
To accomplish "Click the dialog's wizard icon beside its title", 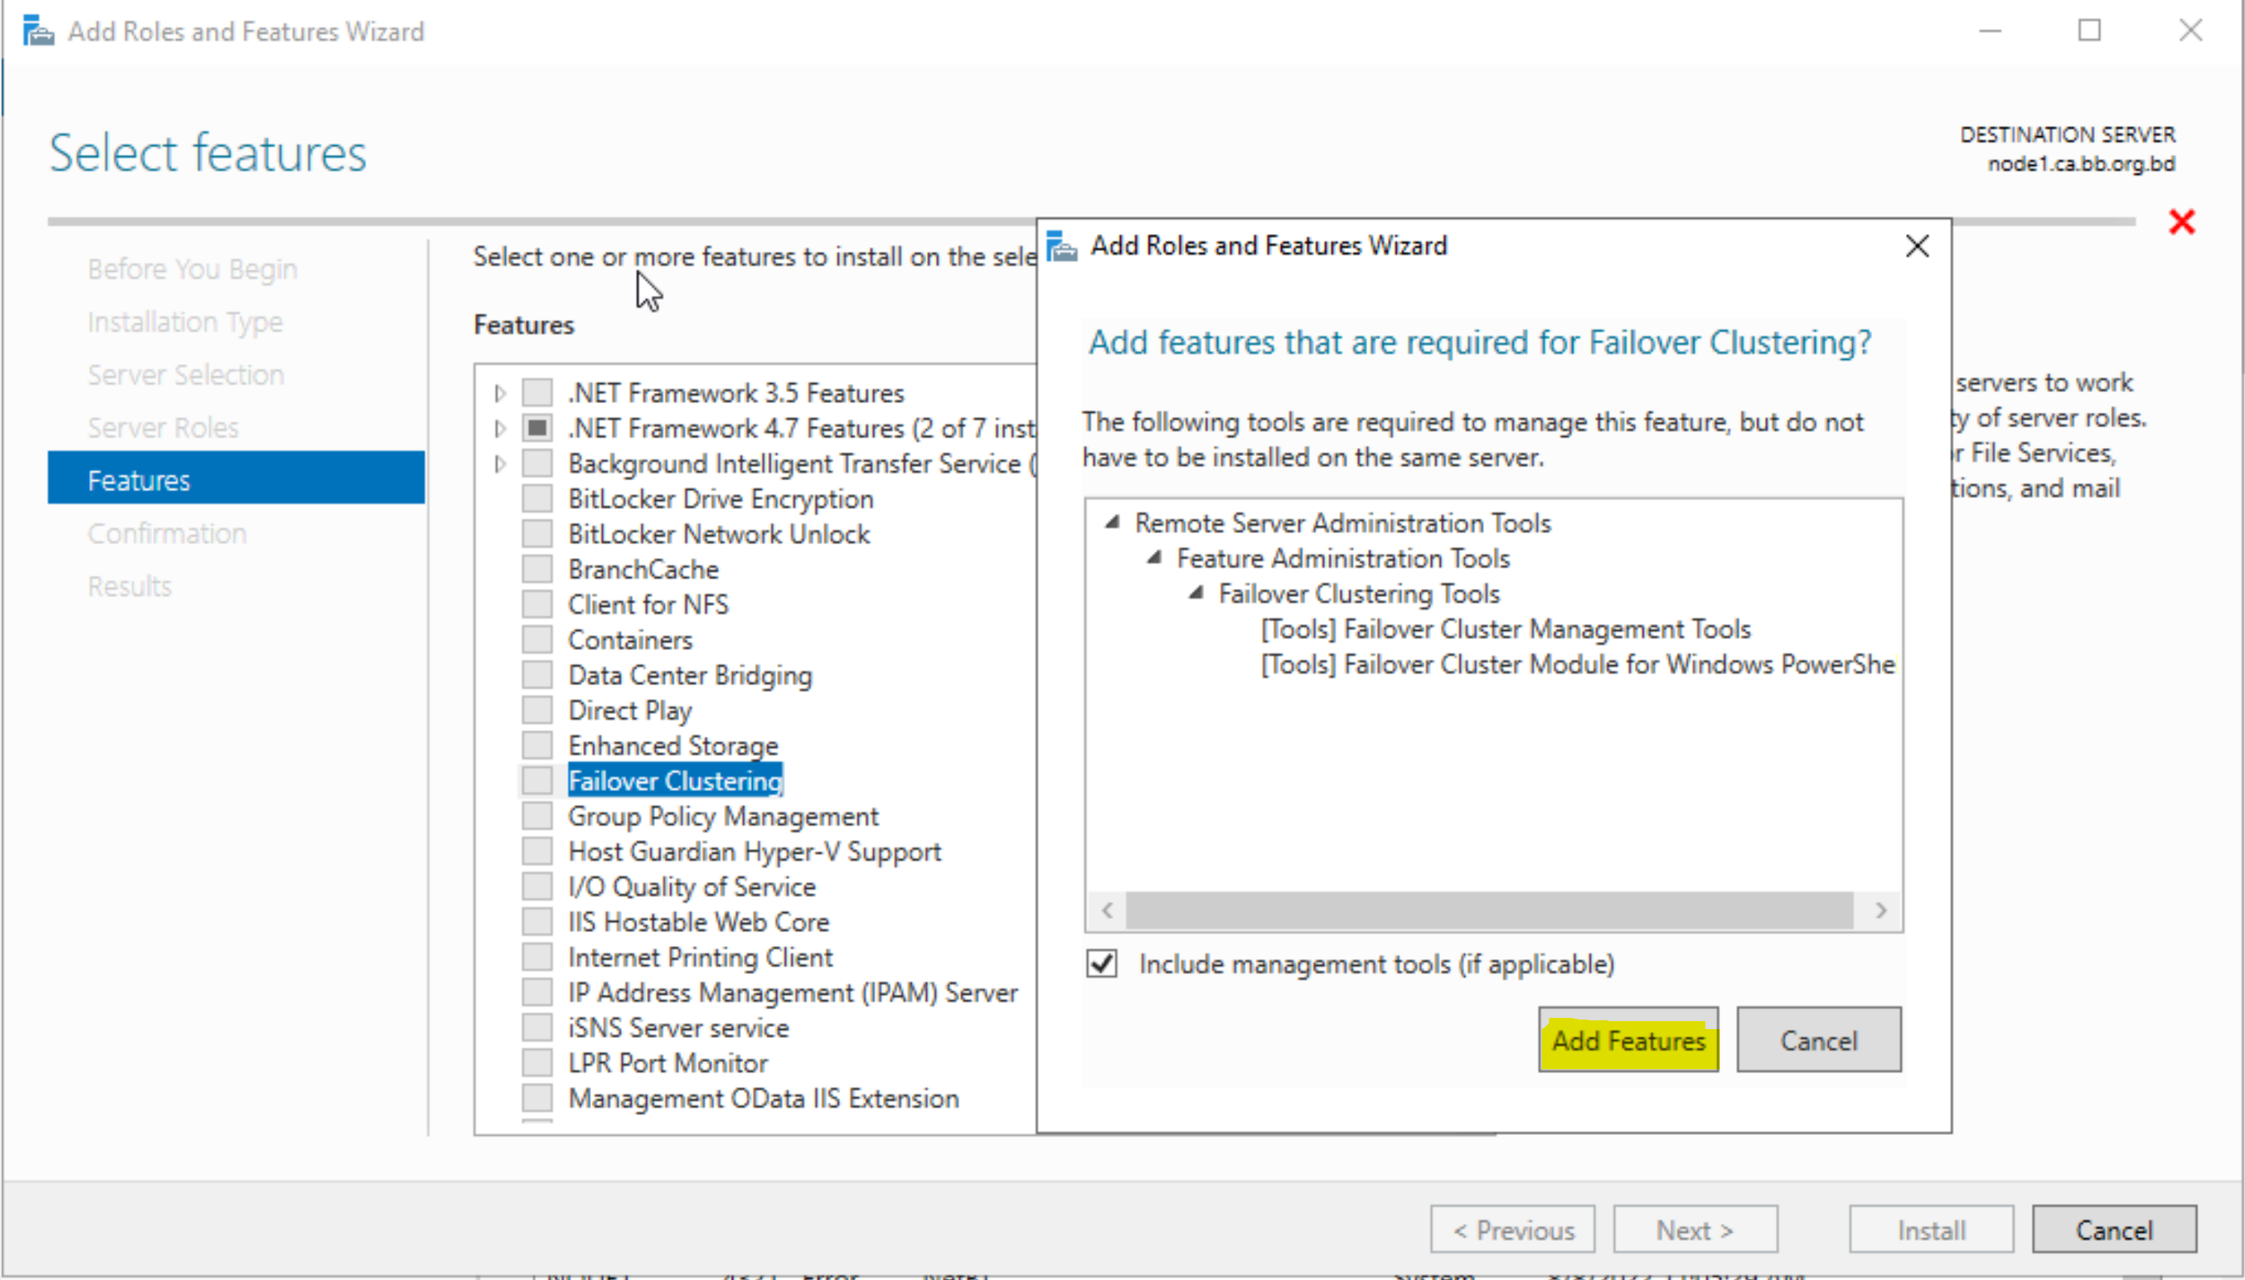I will coord(1062,246).
